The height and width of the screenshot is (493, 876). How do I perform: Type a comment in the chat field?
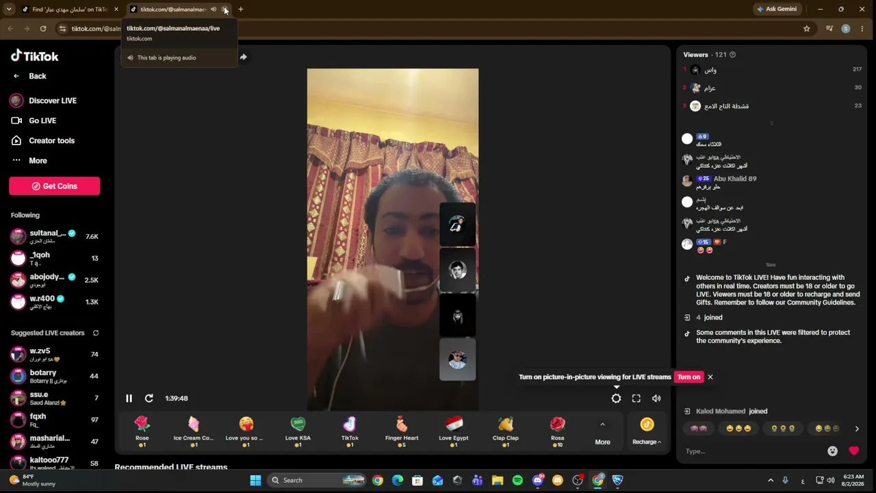tap(753, 451)
